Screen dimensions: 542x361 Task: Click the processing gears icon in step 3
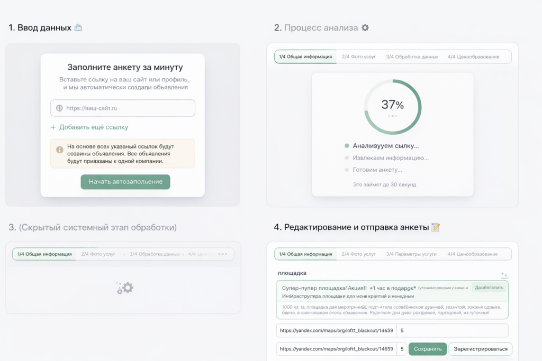[125, 288]
